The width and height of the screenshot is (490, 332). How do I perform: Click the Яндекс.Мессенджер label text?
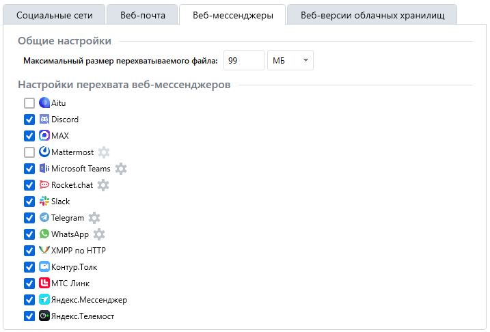click(x=89, y=300)
